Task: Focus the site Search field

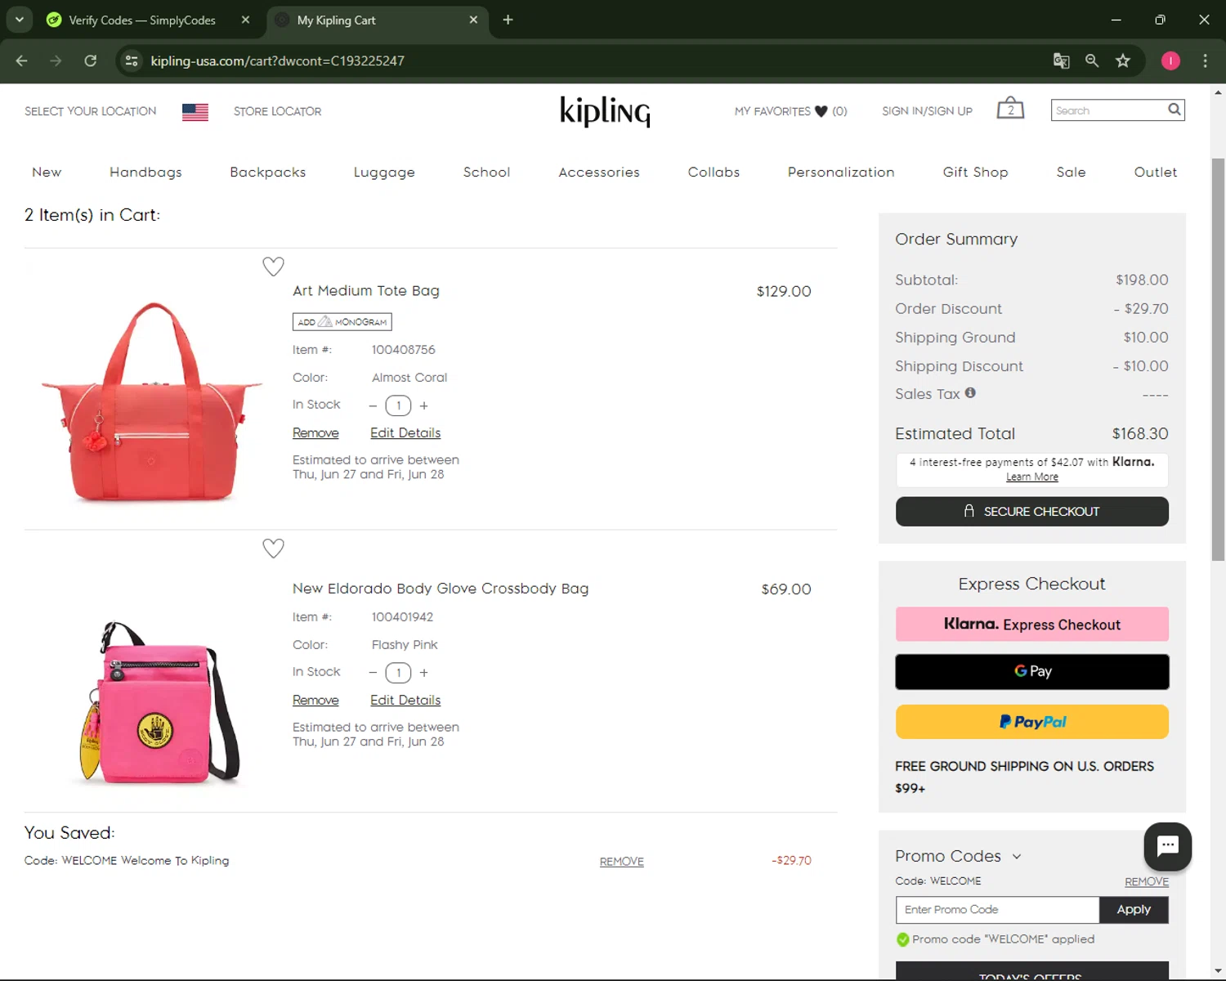Action: click(1108, 110)
